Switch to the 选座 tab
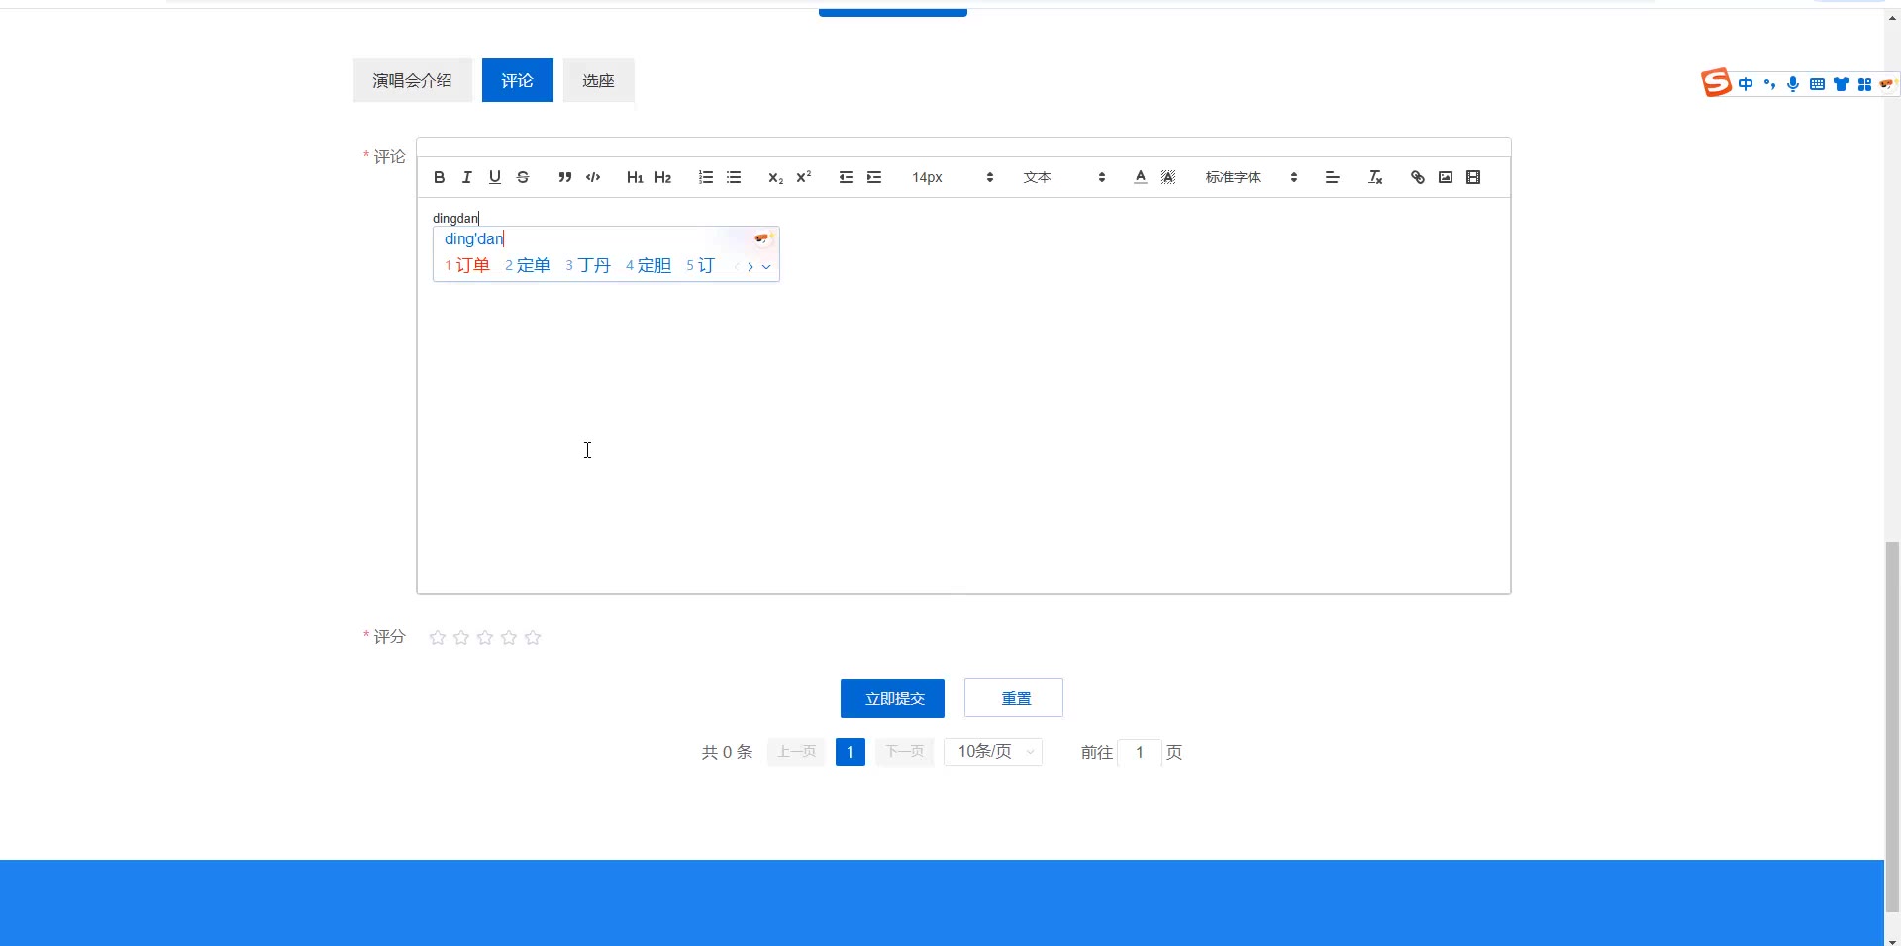The height and width of the screenshot is (946, 1901). coord(599,80)
